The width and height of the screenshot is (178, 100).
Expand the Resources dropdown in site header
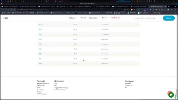[94, 18]
